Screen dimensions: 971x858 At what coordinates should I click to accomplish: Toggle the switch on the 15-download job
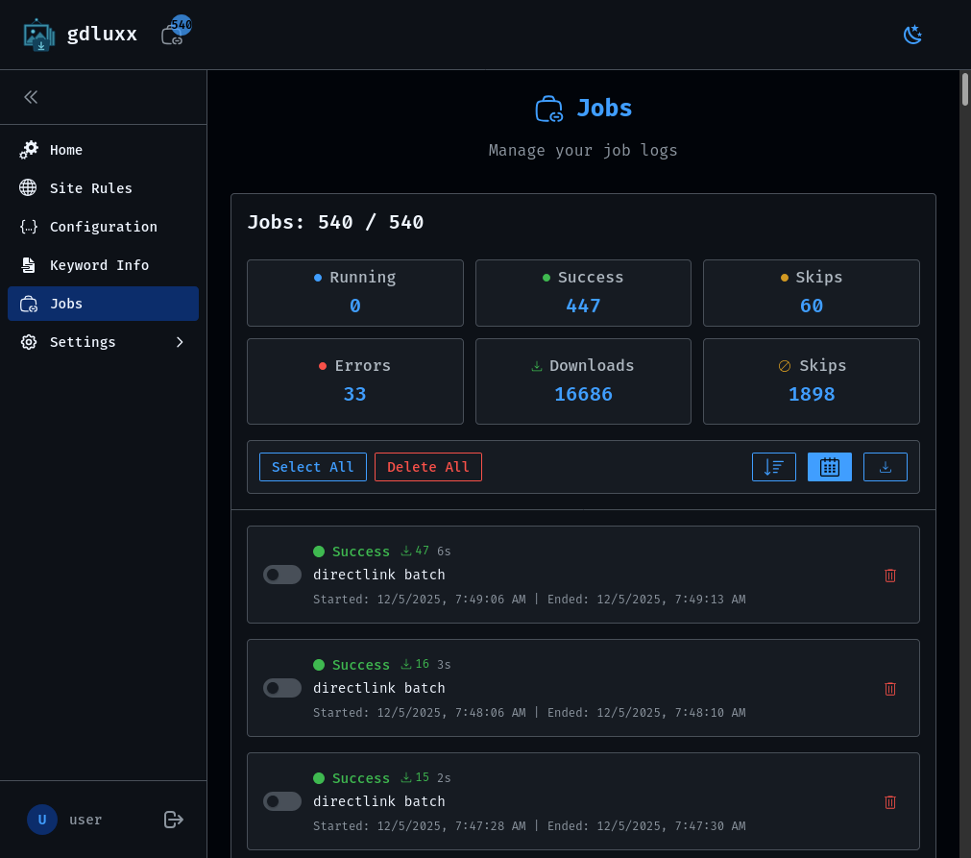pyautogui.click(x=281, y=801)
